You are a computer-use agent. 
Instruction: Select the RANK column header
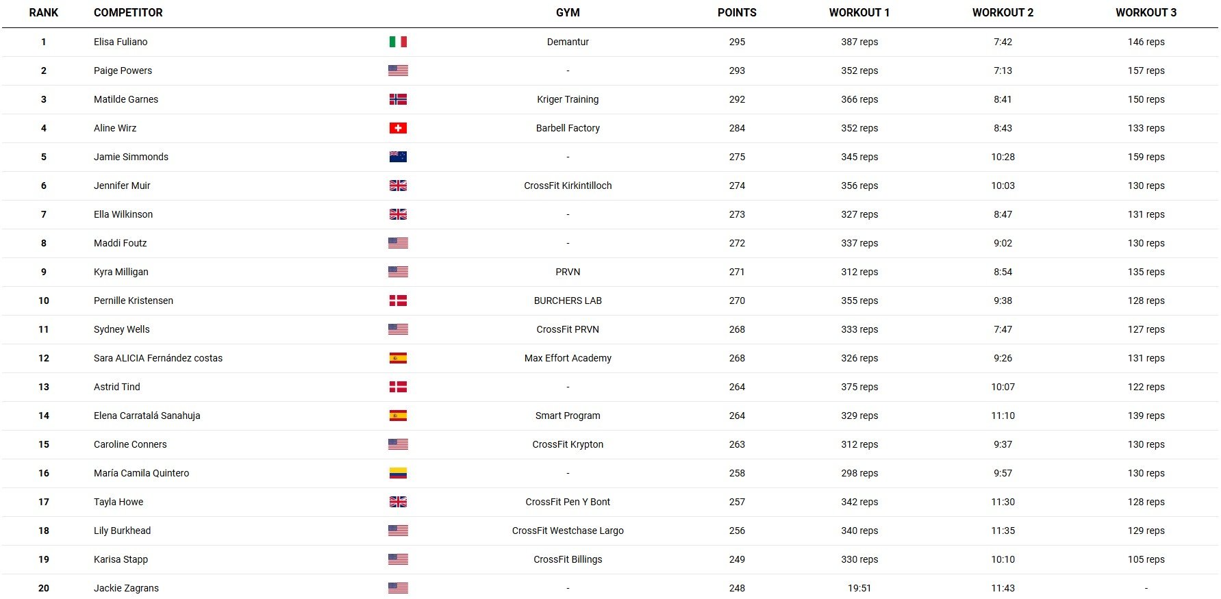pos(44,12)
